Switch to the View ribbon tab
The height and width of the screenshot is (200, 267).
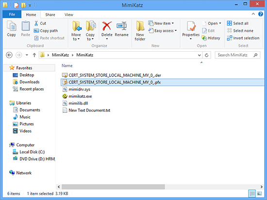pos(69,15)
